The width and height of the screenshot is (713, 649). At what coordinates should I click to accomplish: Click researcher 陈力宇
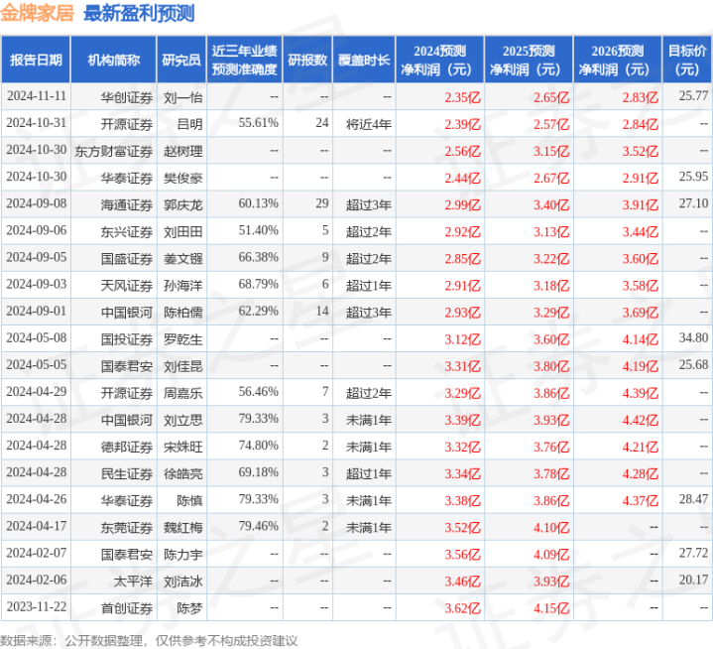tap(182, 554)
